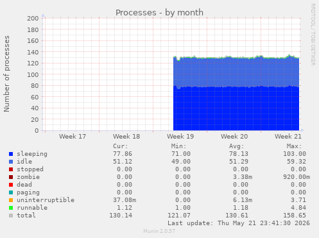Click the 'total' legend label

tap(26, 216)
